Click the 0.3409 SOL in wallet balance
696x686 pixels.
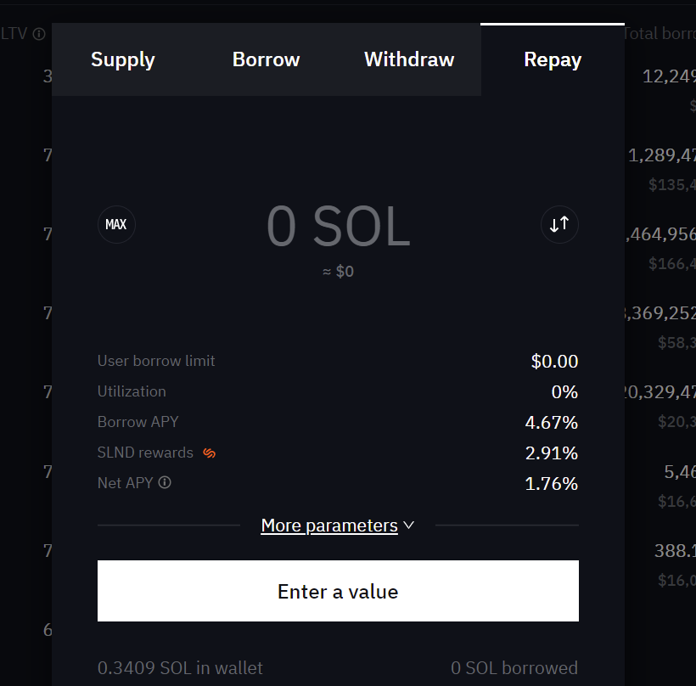(180, 668)
